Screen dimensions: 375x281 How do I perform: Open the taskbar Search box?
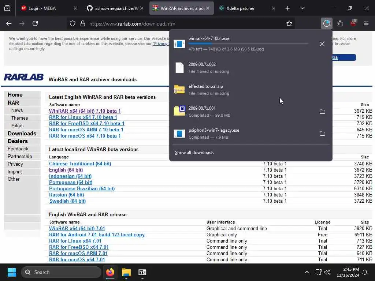coord(61,272)
